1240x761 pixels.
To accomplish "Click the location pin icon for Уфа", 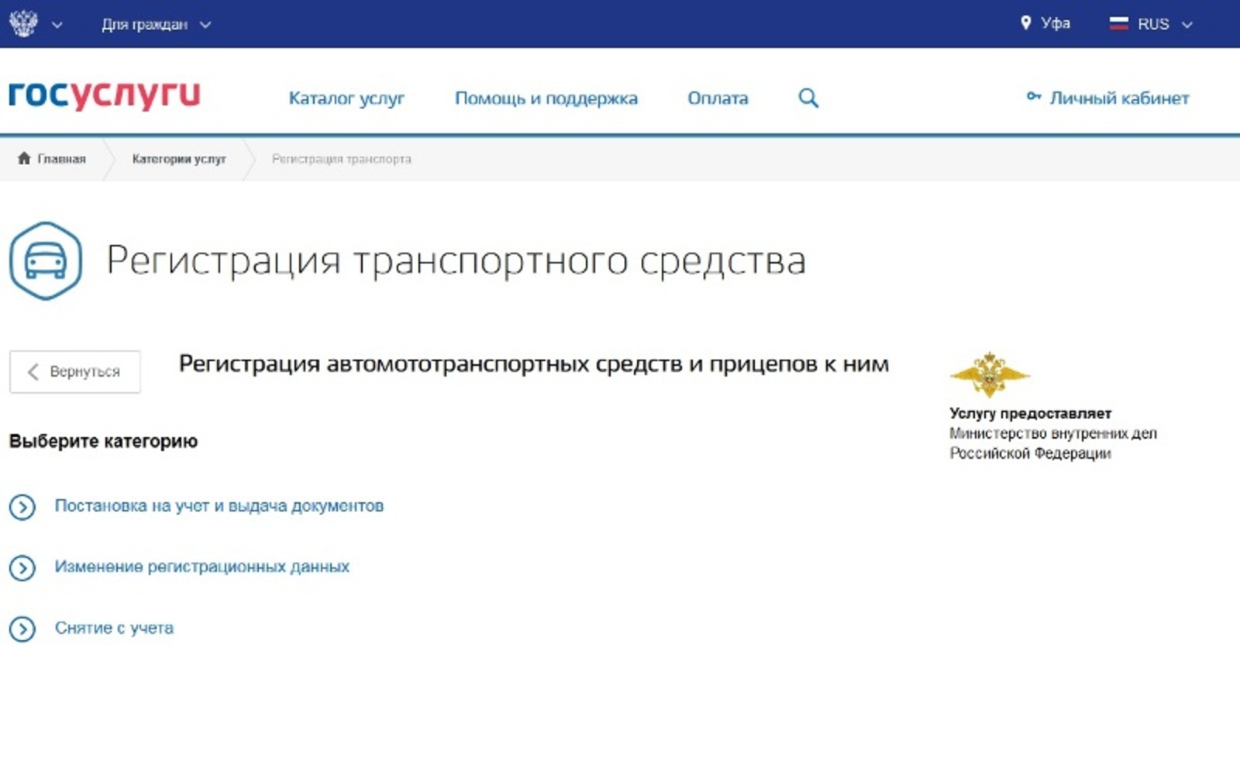I will click(1025, 23).
